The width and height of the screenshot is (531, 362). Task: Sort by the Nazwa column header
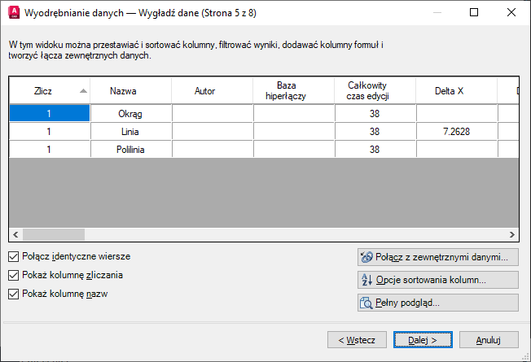coord(130,91)
